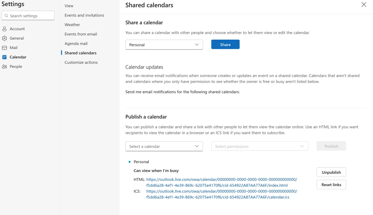The width and height of the screenshot is (373, 215).
Task: Unpublish the Personal calendar
Action: click(x=331, y=172)
